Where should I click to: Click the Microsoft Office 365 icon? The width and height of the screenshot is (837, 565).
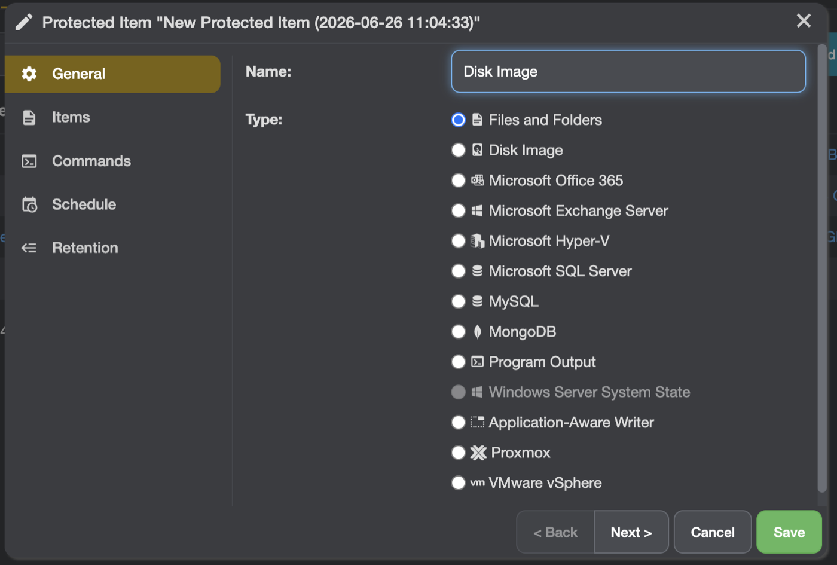tap(477, 180)
